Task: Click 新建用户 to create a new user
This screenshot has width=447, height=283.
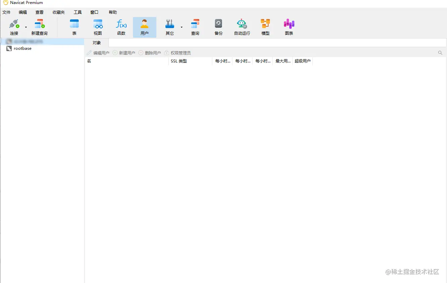Action: coord(124,53)
